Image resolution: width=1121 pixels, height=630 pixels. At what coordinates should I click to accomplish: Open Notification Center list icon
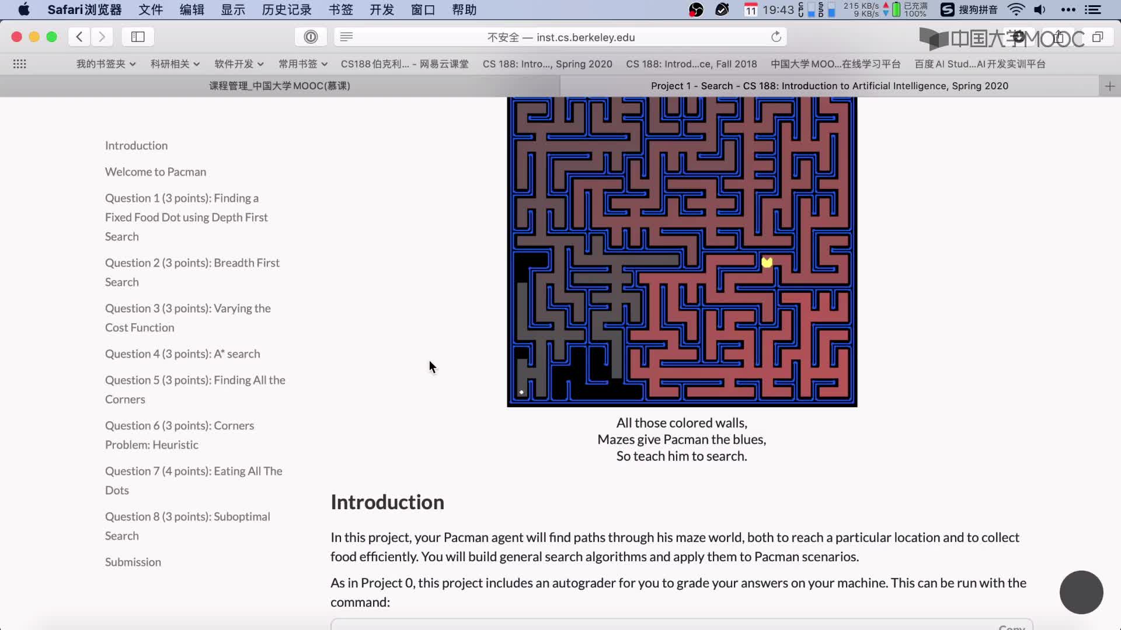pos(1093,9)
